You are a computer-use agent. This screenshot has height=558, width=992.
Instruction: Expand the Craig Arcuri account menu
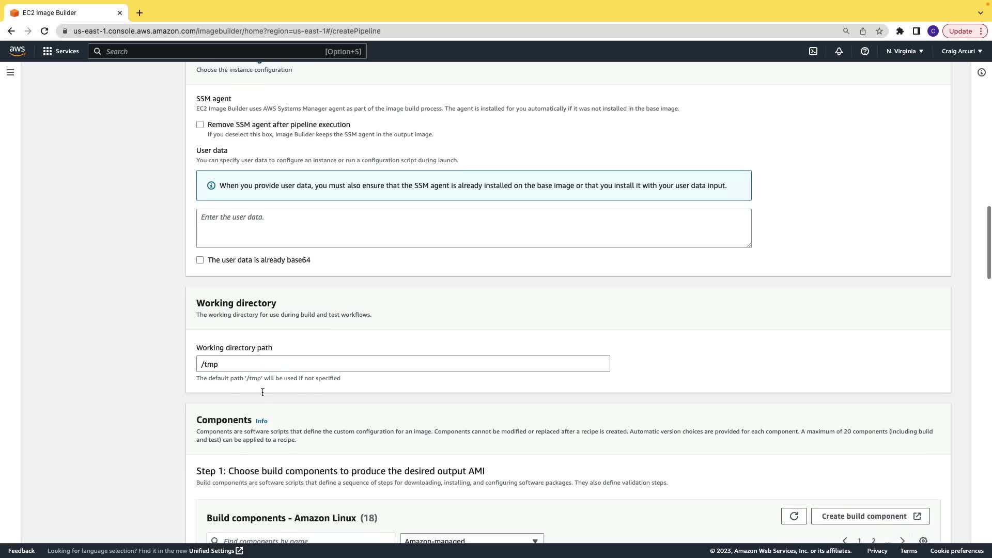(x=962, y=51)
